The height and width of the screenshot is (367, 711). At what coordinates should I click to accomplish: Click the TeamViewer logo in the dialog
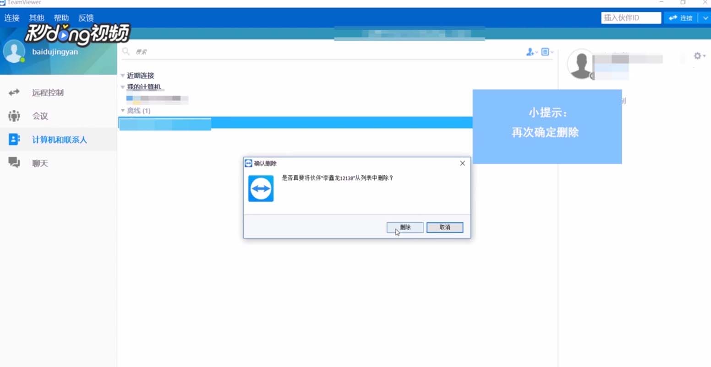(x=261, y=189)
